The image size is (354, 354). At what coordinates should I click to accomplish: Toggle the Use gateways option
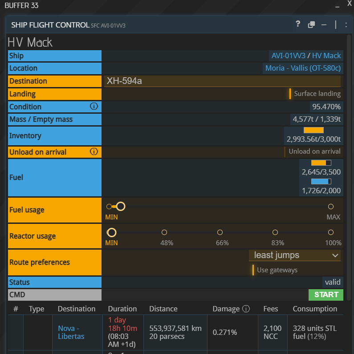pos(275,270)
